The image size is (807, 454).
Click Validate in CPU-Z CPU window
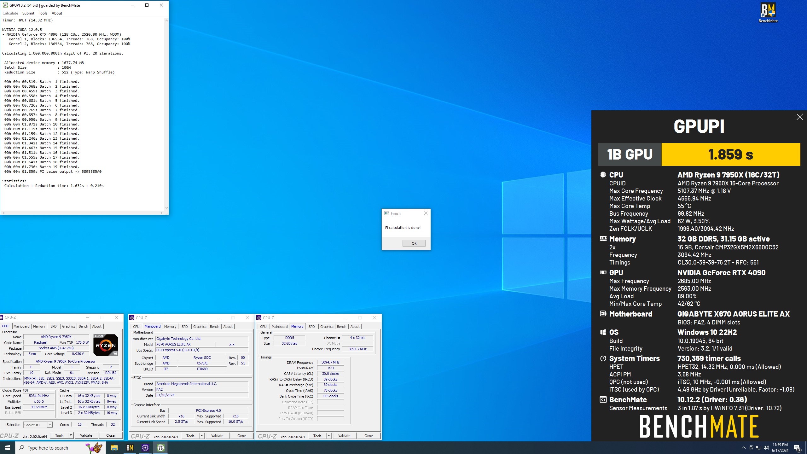[86, 435]
